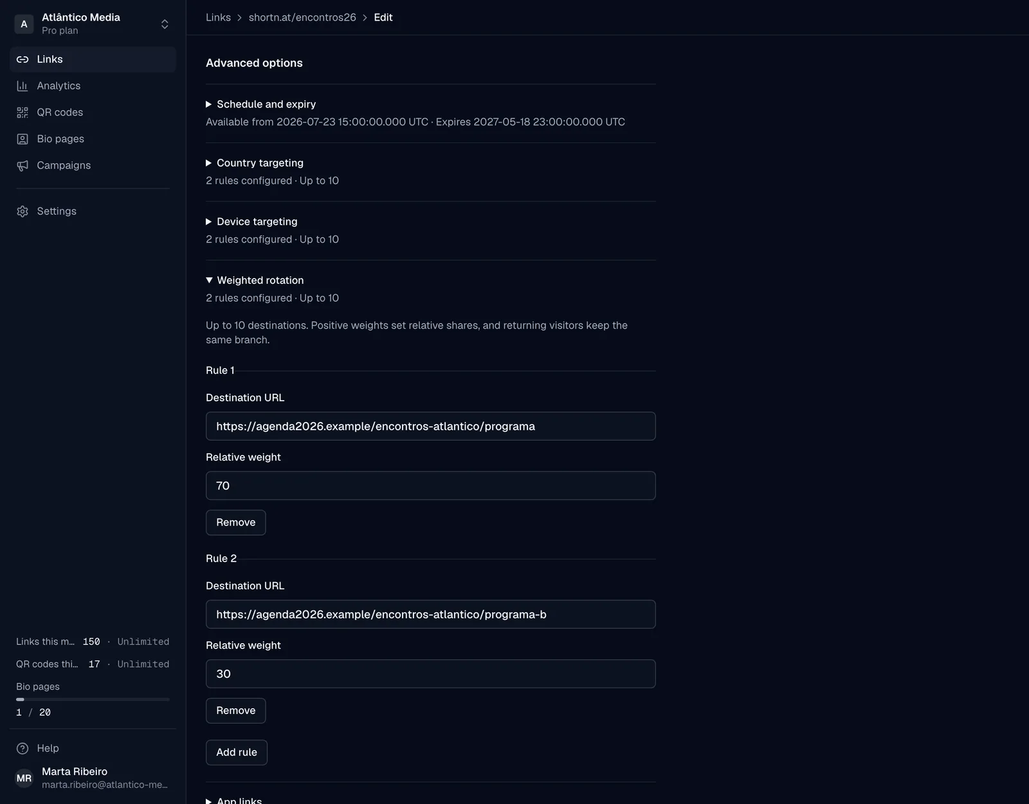Viewport: 1029px width, 804px height.
Task: Click Marta Ribeiro account name
Action: pyautogui.click(x=75, y=771)
